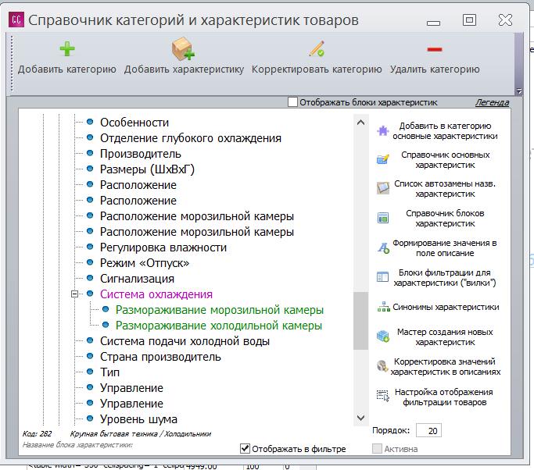Screen dimensions: 534x470
Task: Click the Добавить характеристику label
Action: 184,69
